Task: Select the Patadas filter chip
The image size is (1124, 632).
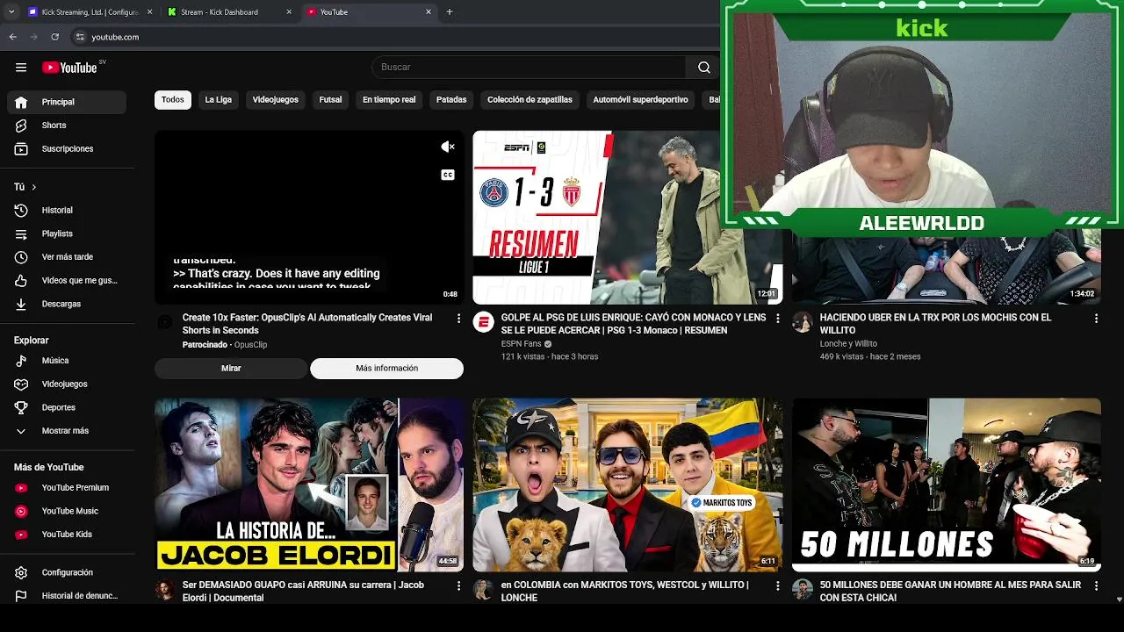Action: 451,100
